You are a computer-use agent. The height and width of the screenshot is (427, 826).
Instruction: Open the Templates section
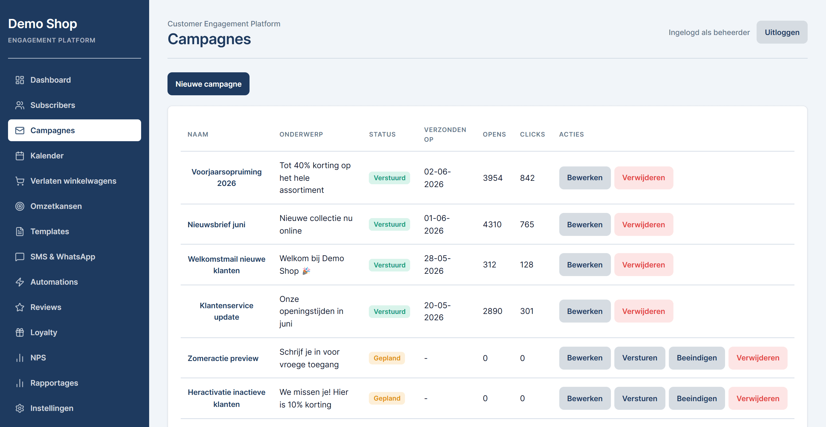(74, 232)
